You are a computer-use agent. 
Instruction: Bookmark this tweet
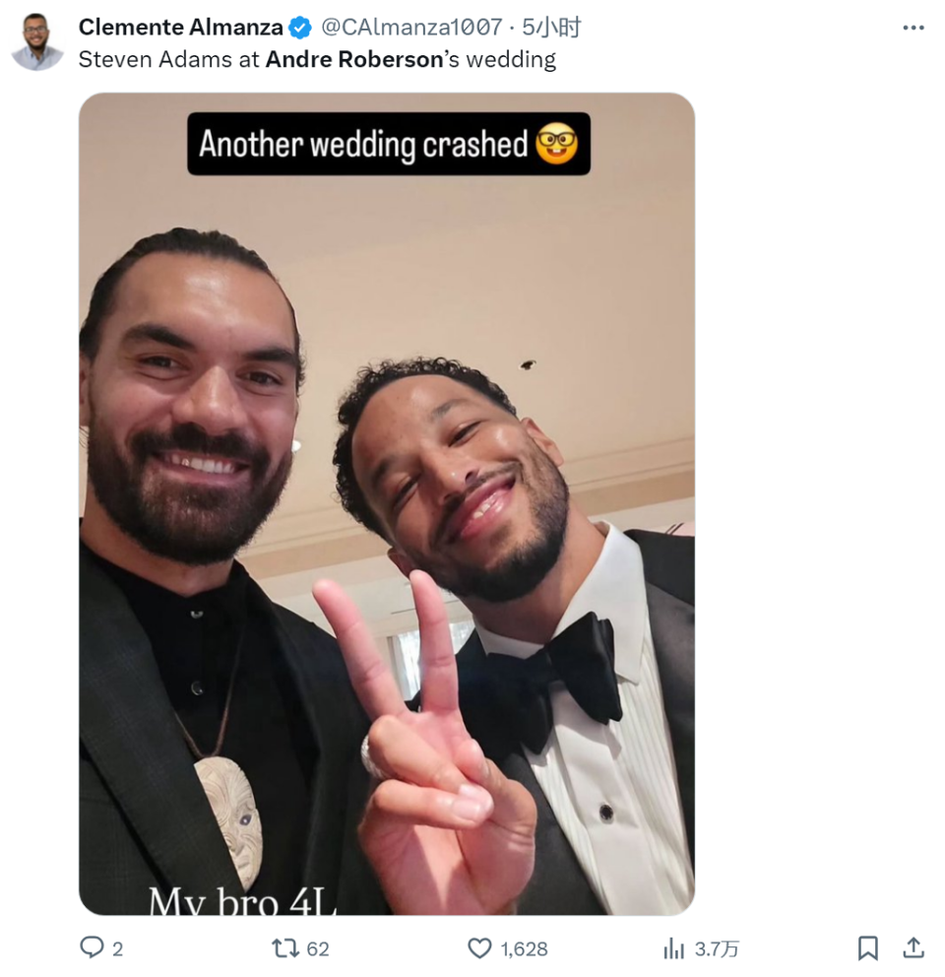click(x=867, y=947)
